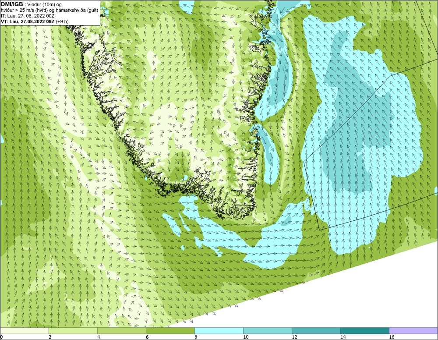This screenshot has width=438, height=340.
Task: Click the 'DMI/IGB' title text
Action: point(12,4)
